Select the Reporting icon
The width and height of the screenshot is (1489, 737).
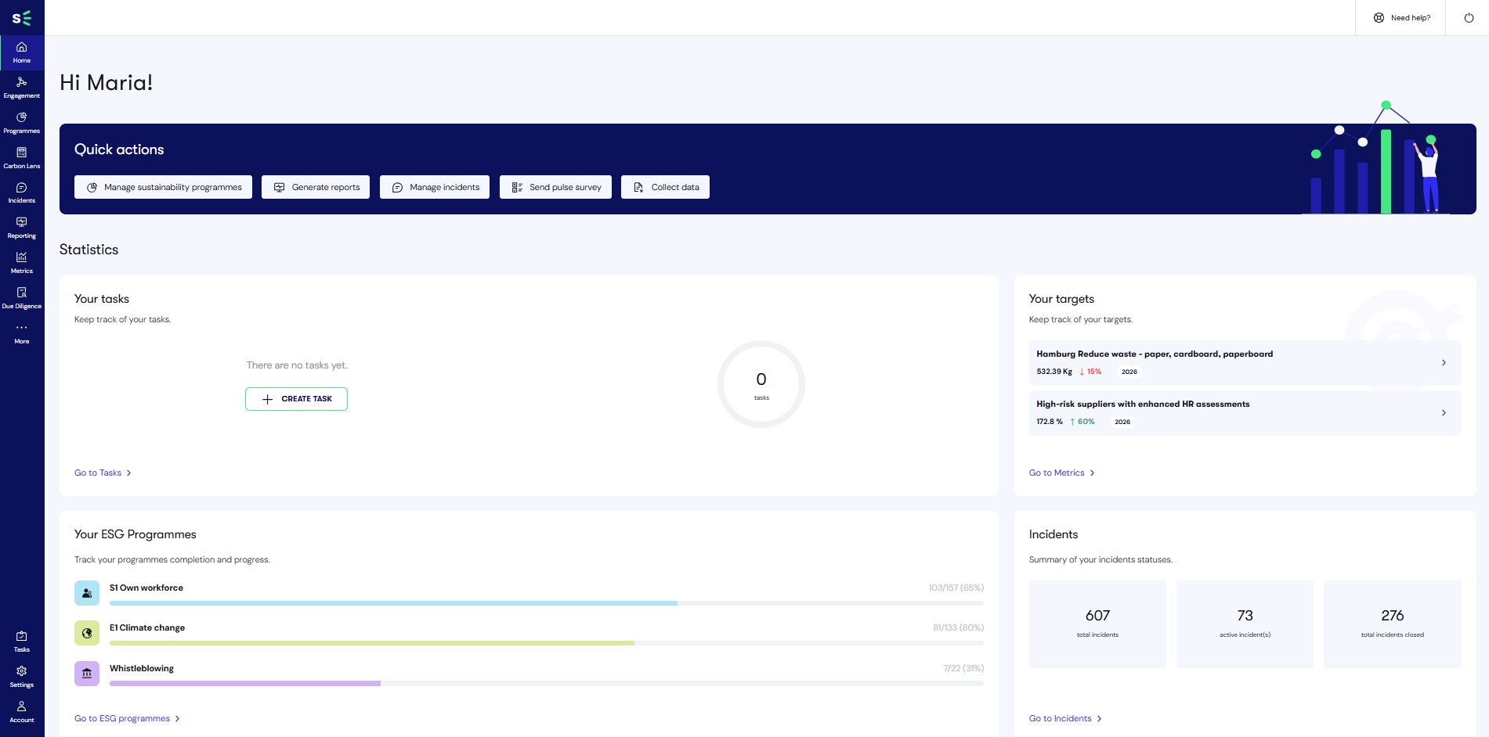point(21,226)
